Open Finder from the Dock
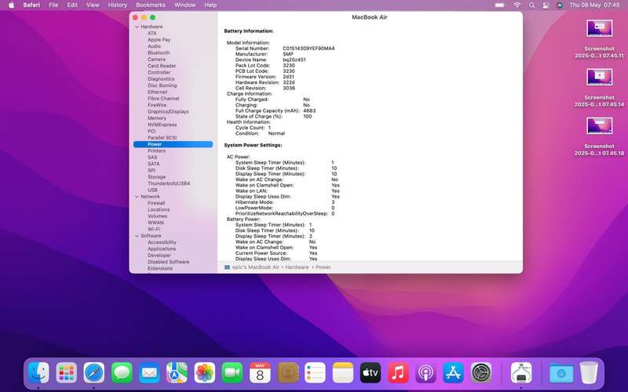628x392 pixels. 38,373
